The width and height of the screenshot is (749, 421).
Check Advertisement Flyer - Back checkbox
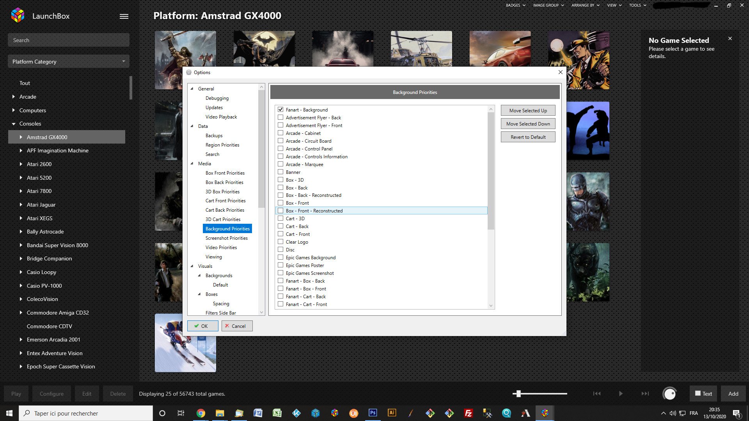(x=280, y=117)
